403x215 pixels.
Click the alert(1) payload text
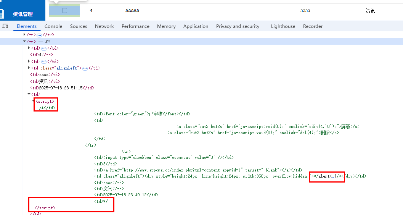pyautogui.click(x=328, y=176)
